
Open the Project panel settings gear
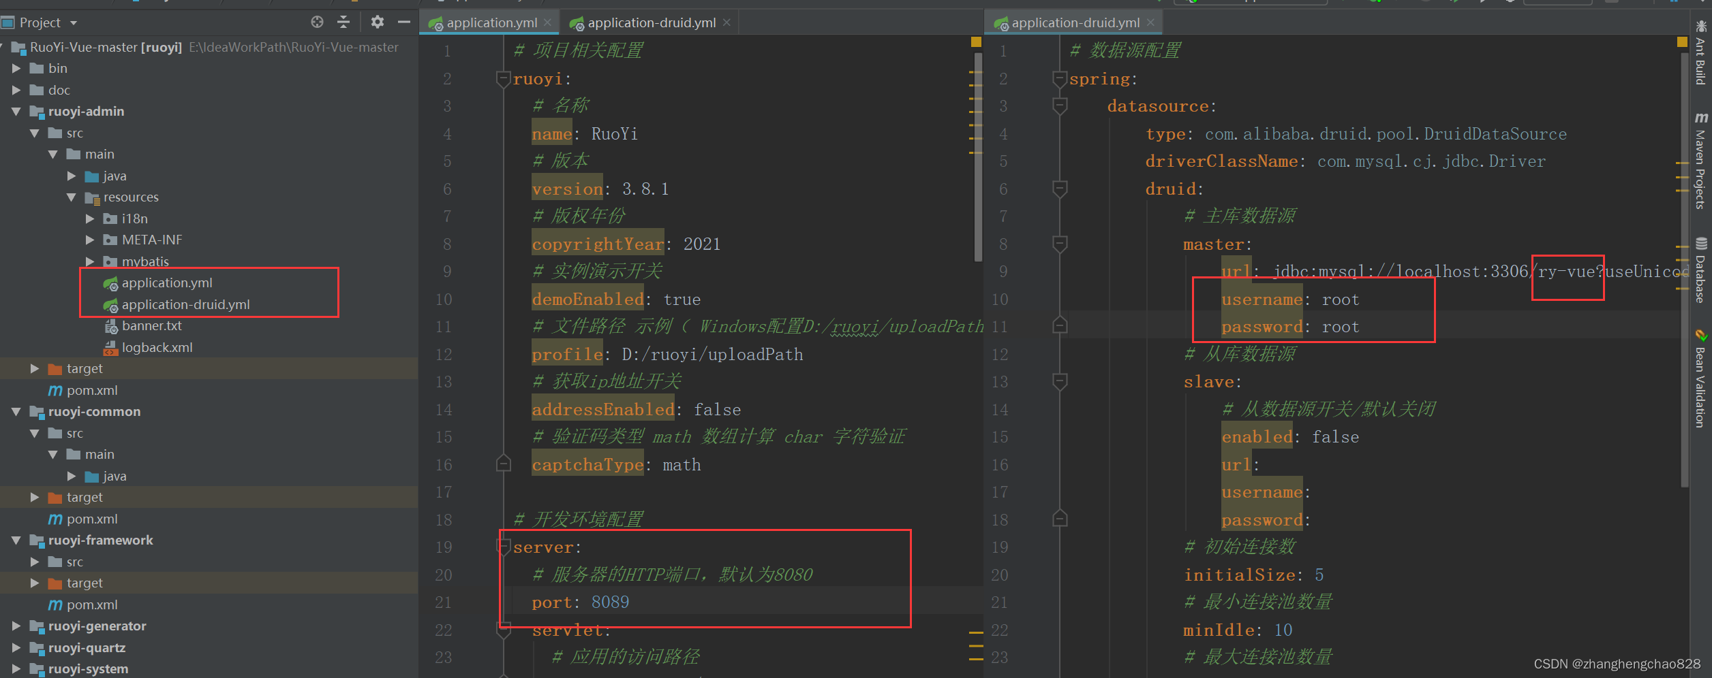click(x=377, y=22)
